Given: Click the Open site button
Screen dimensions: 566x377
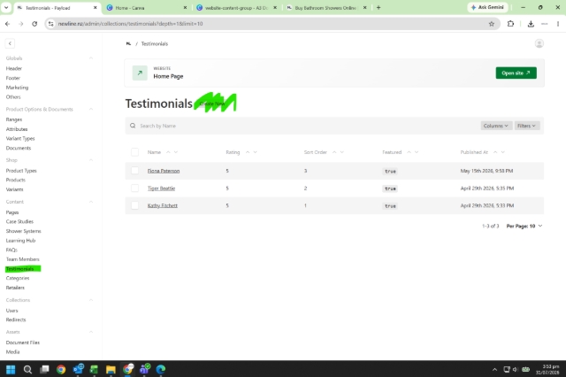Looking at the screenshot, I should [516, 73].
